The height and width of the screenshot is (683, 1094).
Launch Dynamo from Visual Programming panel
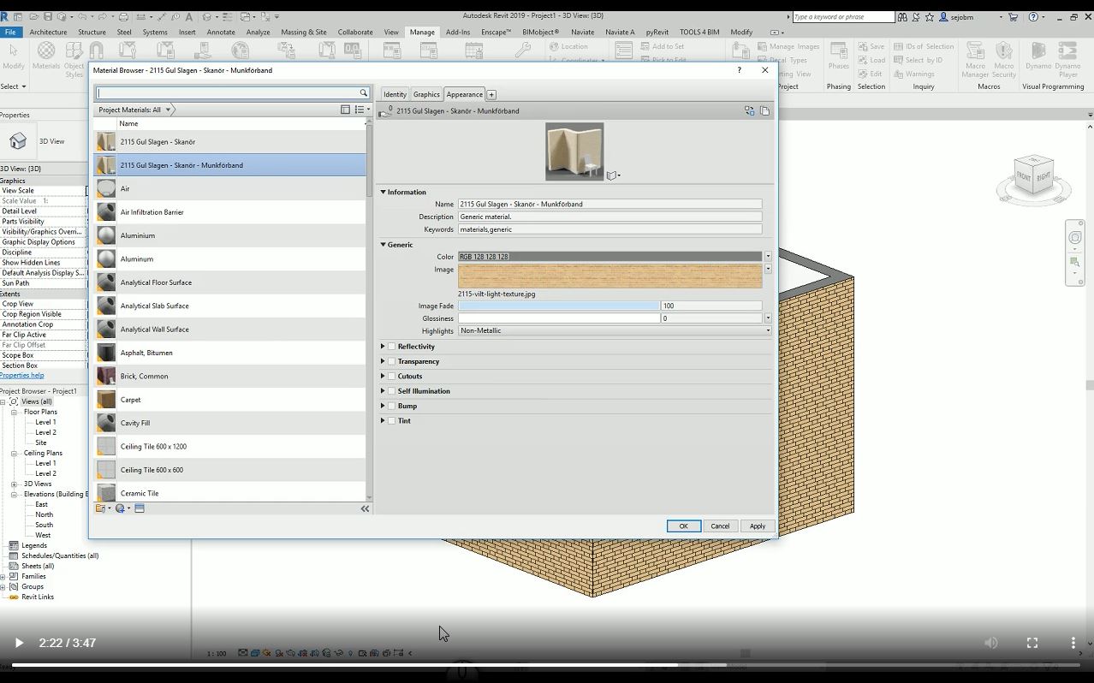1038,57
